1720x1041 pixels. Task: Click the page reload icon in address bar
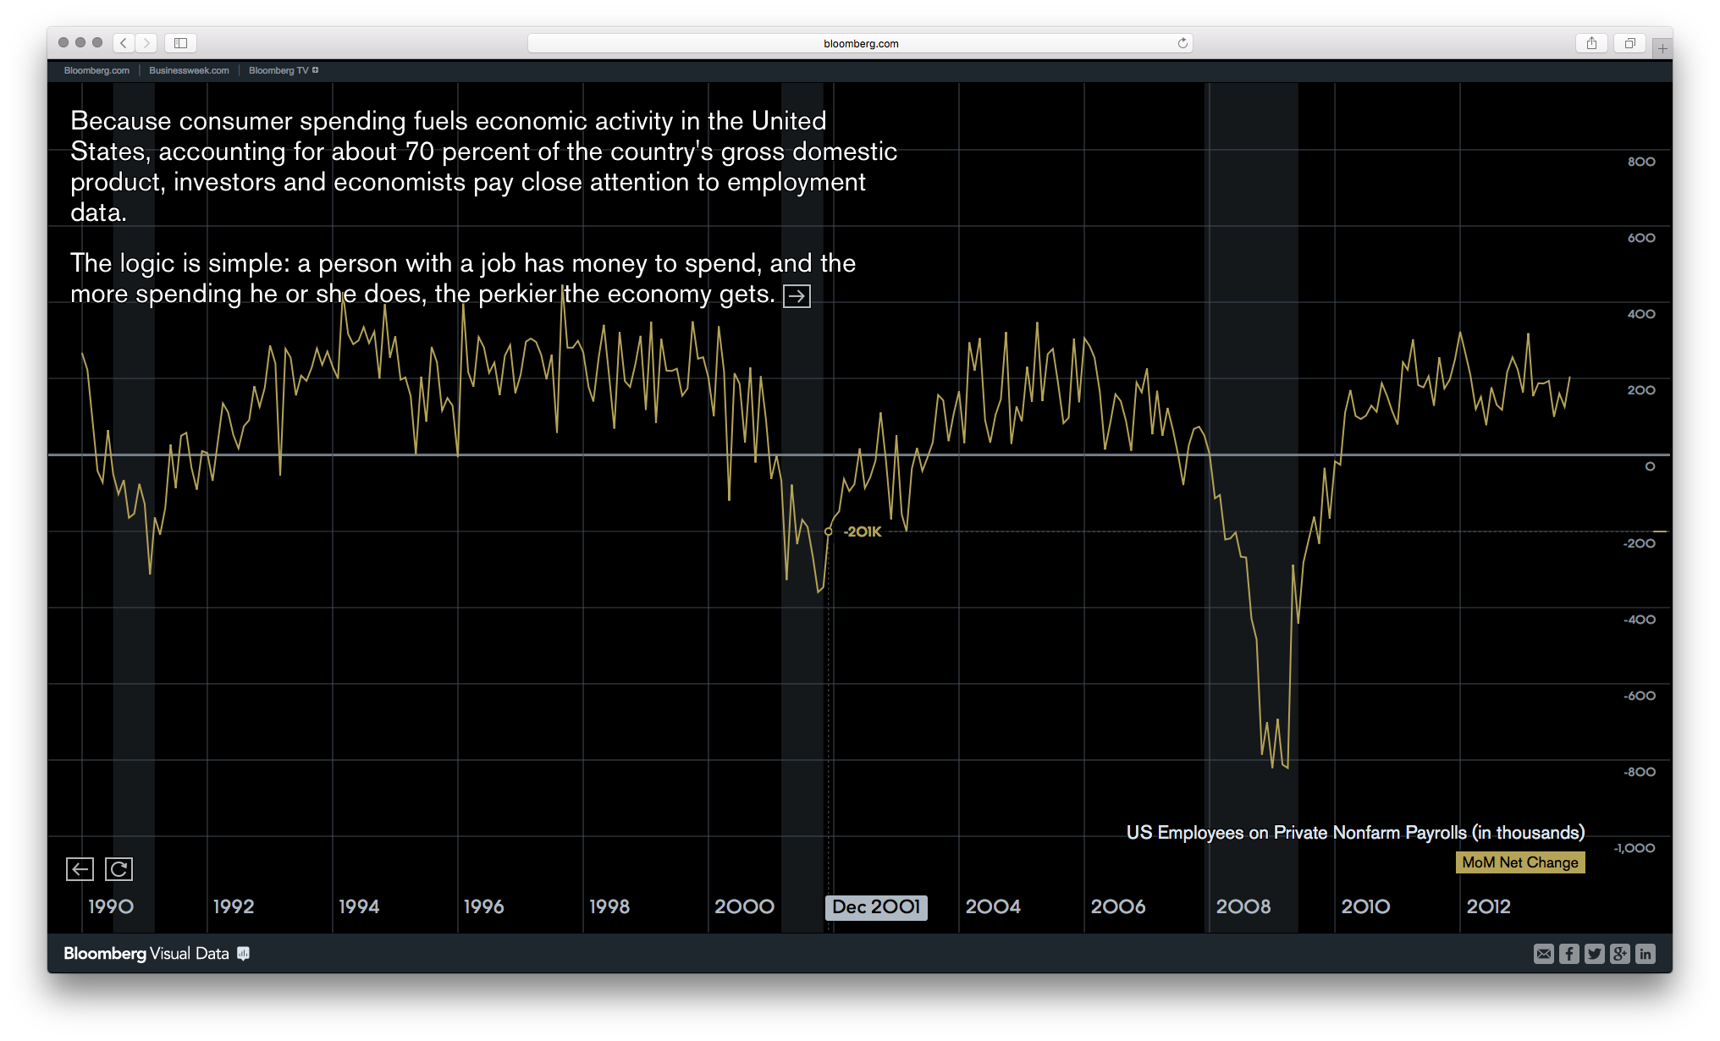click(1182, 42)
